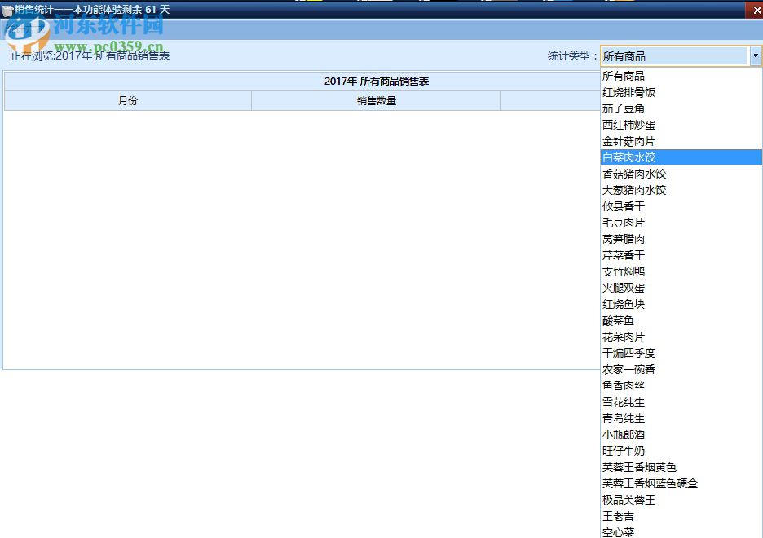The height and width of the screenshot is (538, 763).
Task: Choose 芙蓉王香烟蓝色硬盒 entry
Action: [x=681, y=483]
